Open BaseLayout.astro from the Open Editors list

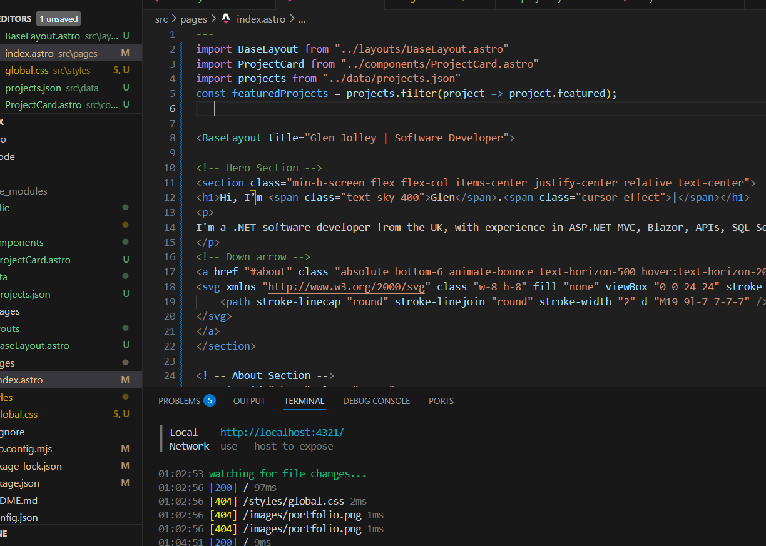43,36
